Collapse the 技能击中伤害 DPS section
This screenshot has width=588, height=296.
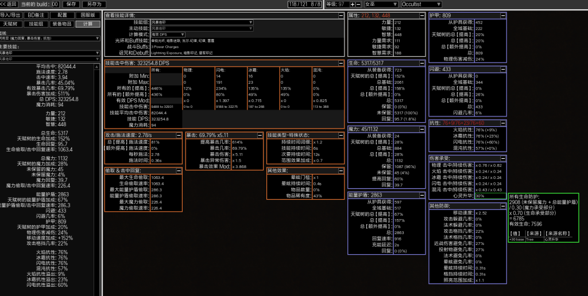(341, 63)
